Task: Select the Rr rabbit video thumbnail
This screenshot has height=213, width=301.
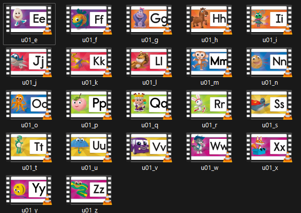Action: tap(209, 105)
